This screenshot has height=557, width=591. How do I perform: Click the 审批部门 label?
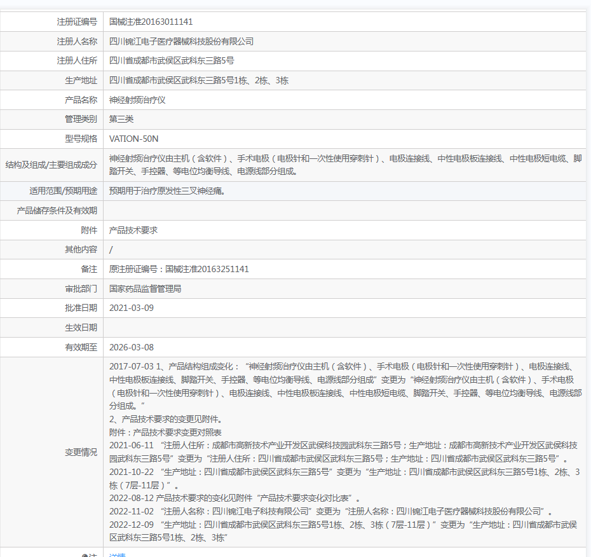click(x=81, y=289)
